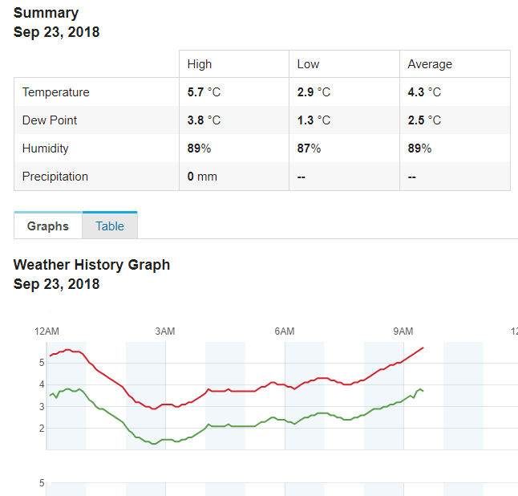Select the Graphs tab

pyautogui.click(x=48, y=226)
